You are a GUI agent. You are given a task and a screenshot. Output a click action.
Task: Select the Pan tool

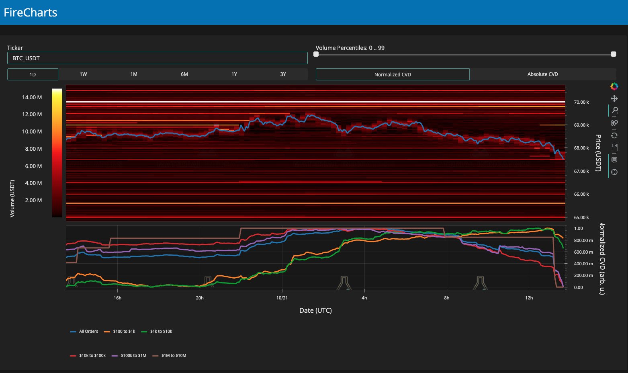[614, 98]
